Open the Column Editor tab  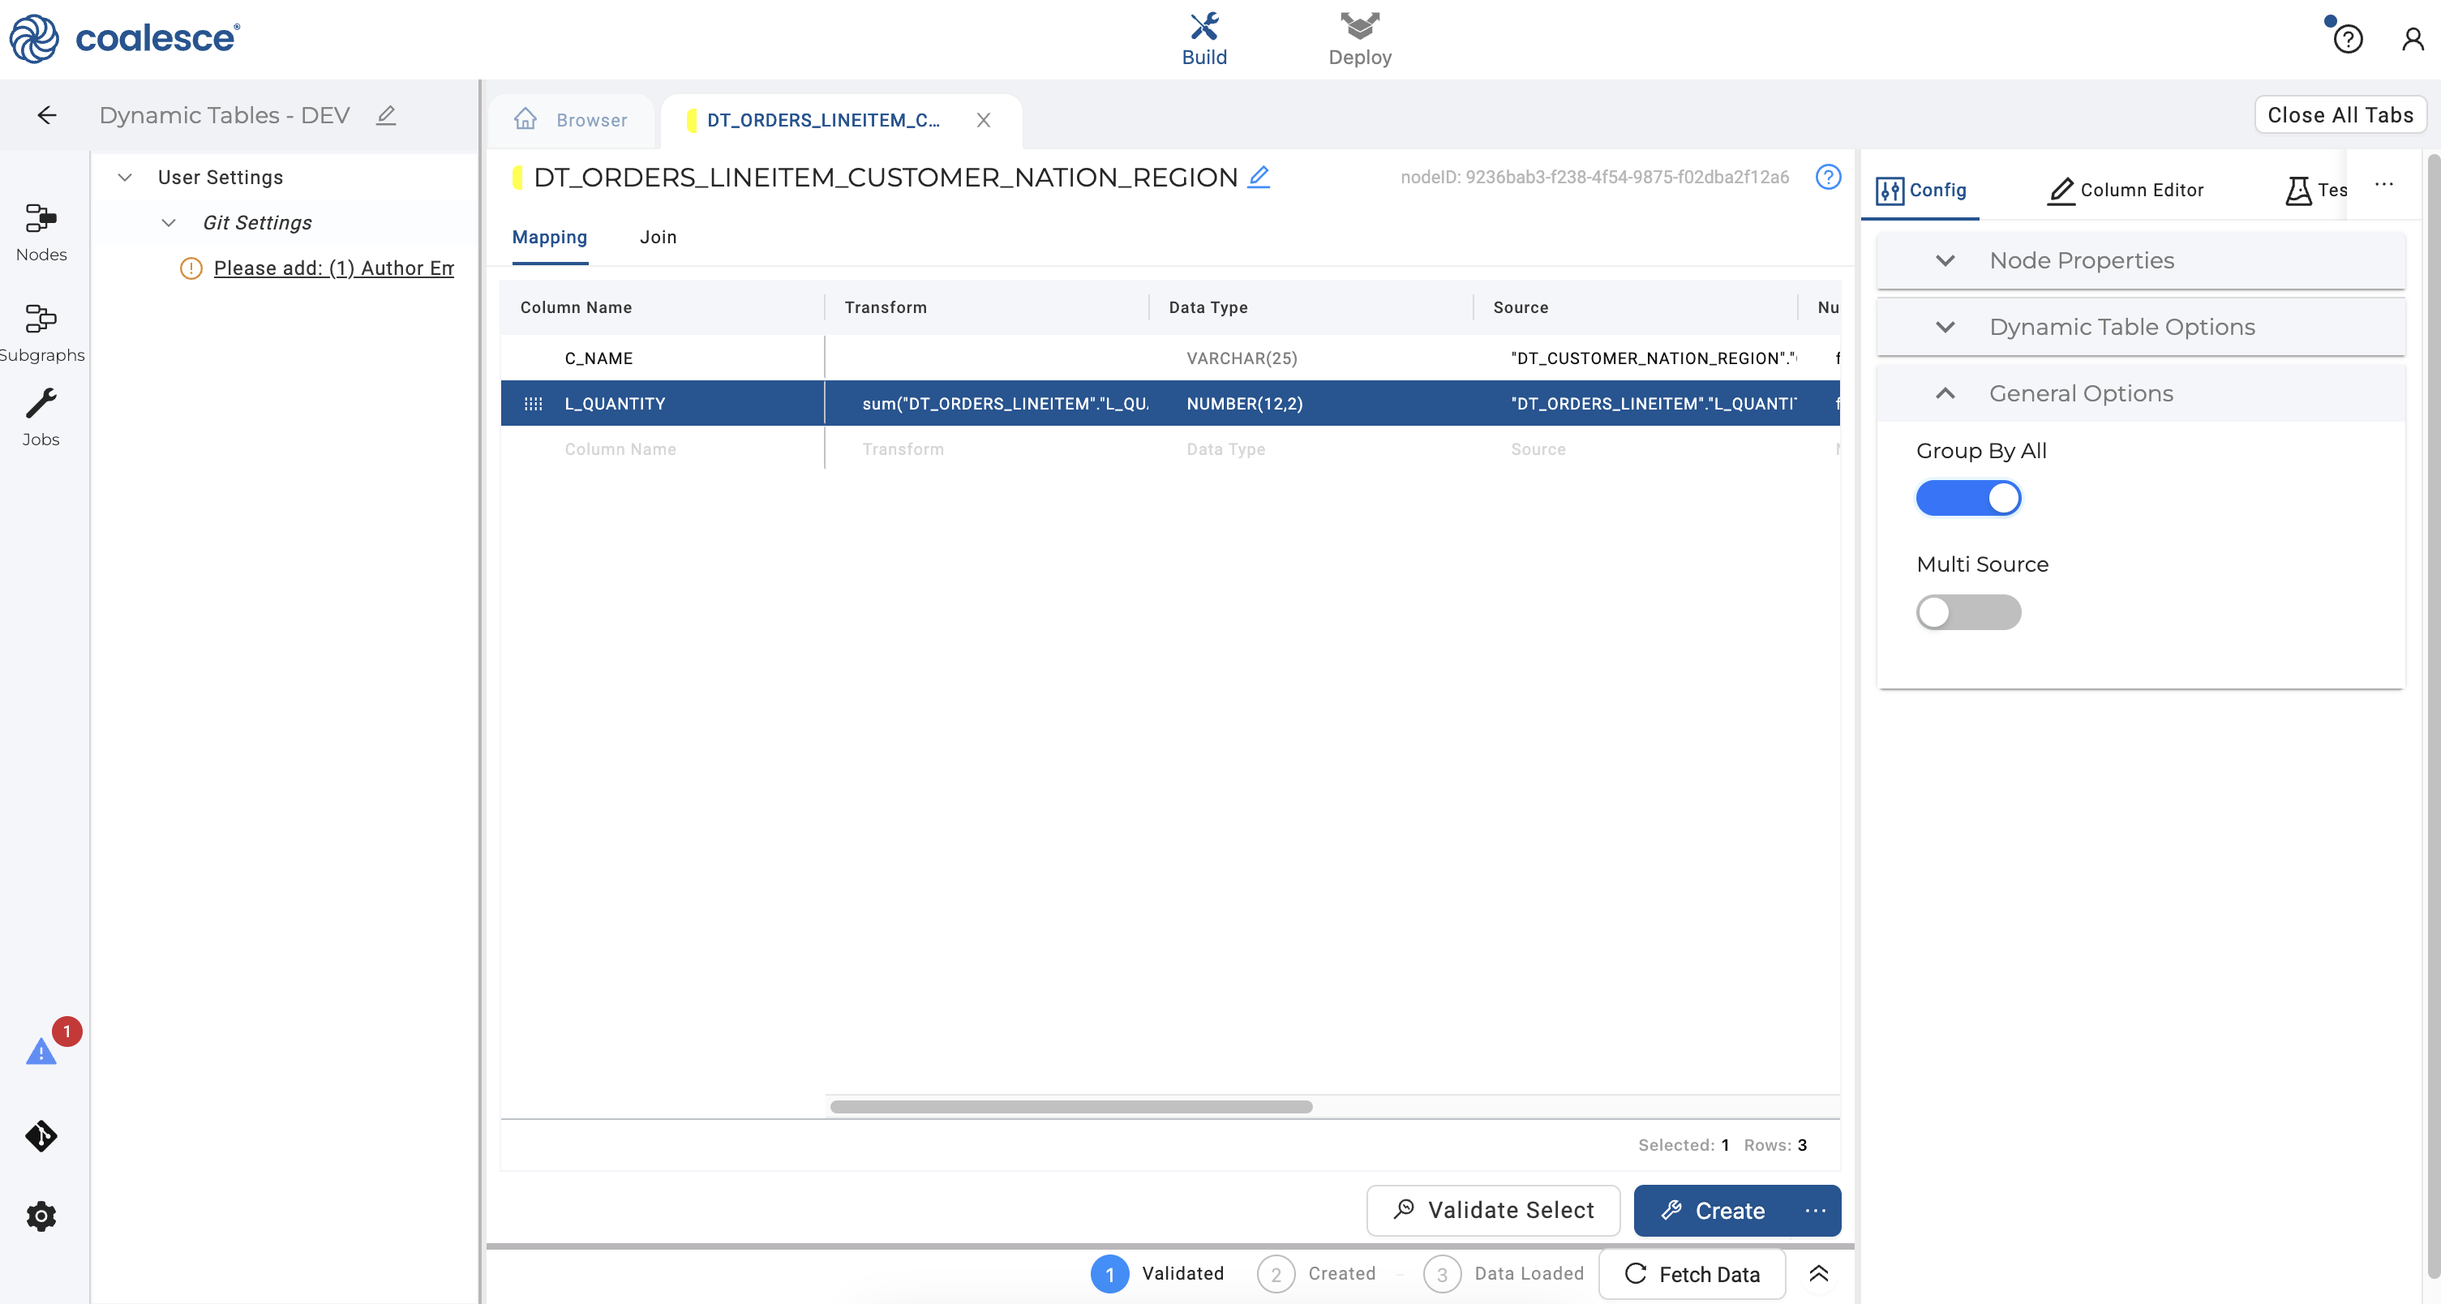pos(2126,190)
